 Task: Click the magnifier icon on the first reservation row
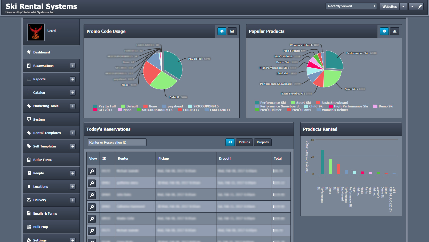pyautogui.click(x=92, y=171)
